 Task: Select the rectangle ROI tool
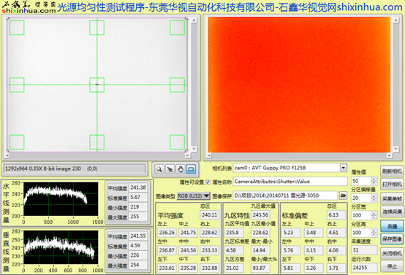click(x=191, y=169)
